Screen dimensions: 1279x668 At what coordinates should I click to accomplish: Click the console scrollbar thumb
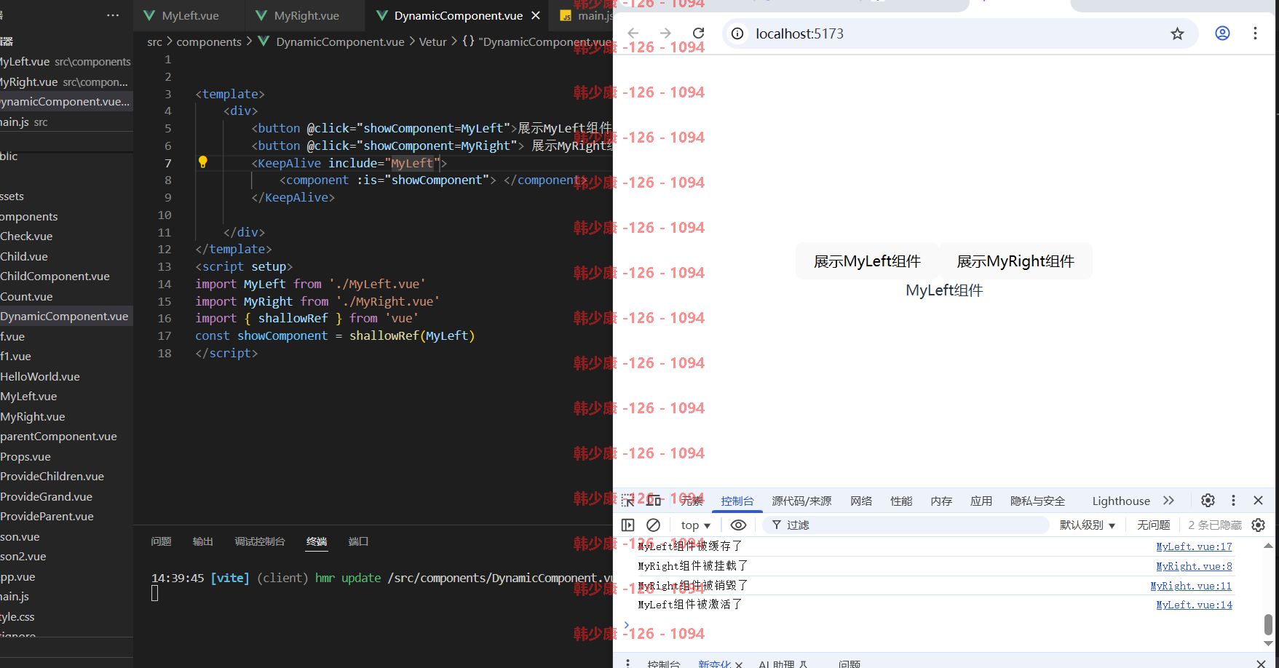(1268, 624)
